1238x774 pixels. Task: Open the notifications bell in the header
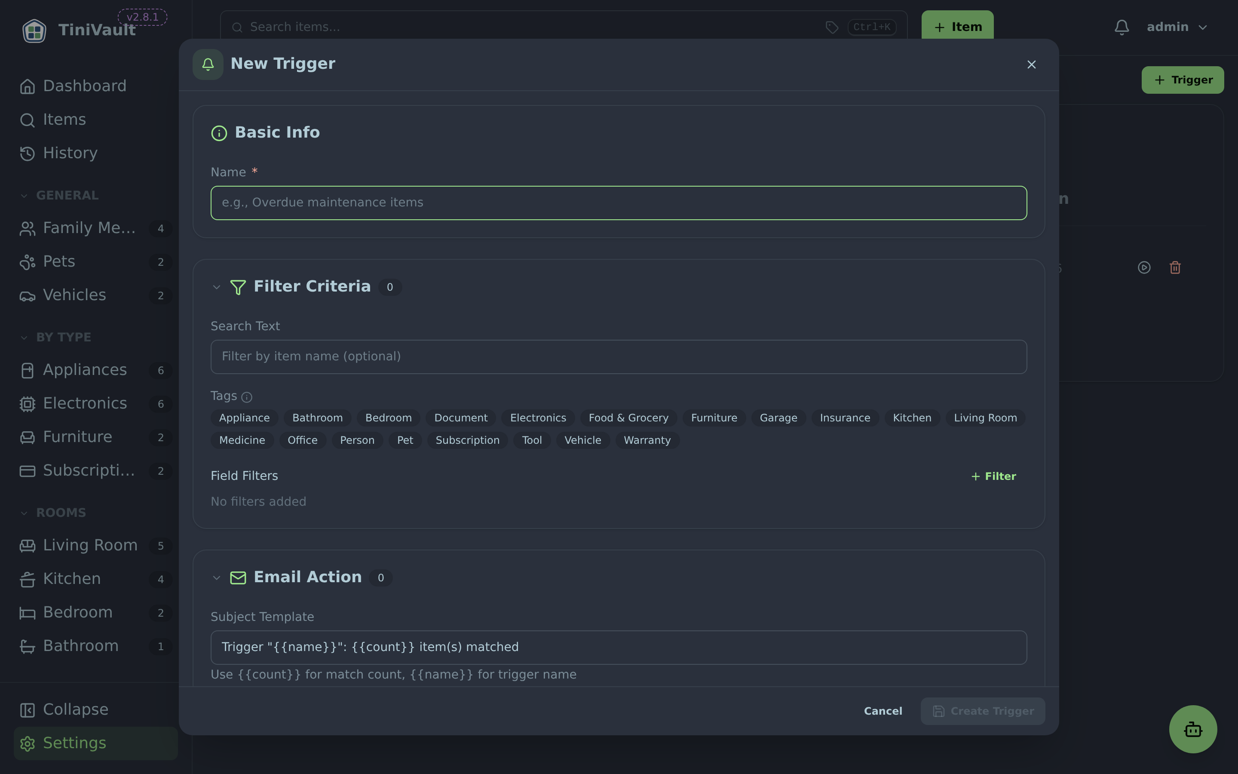point(1122,27)
